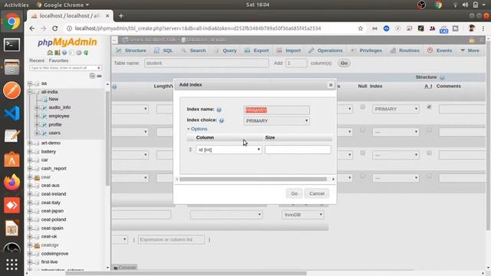Click the column move handle beside id [int]
Screen dimensions: 491x276
[x=190, y=149]
